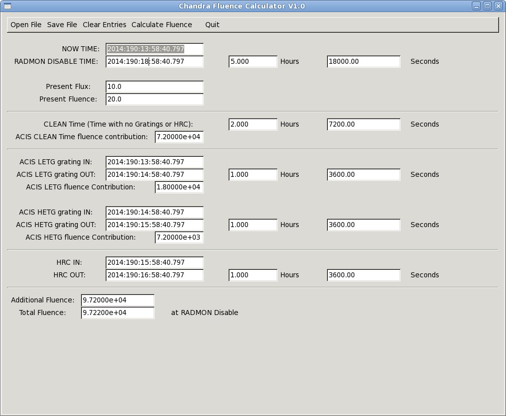Image resolution: width=506 pixels, height=416 pixels.
Task: Edit the HRC IN timestamp field
Action: 154,262
